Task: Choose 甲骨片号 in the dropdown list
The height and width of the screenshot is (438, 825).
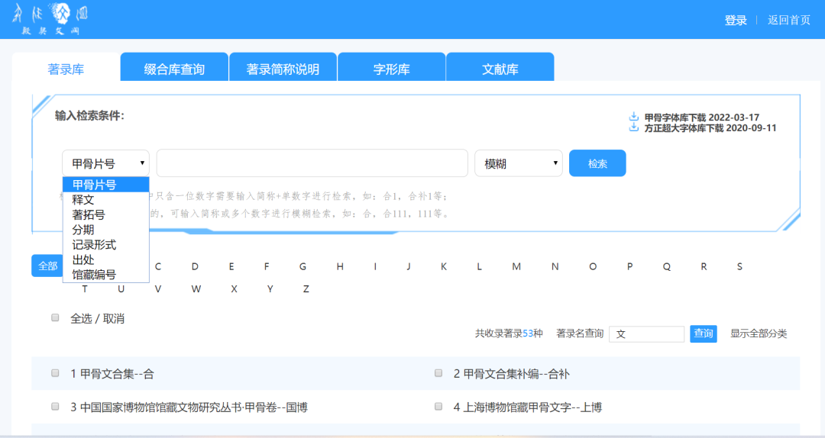Action: (105, 185)
